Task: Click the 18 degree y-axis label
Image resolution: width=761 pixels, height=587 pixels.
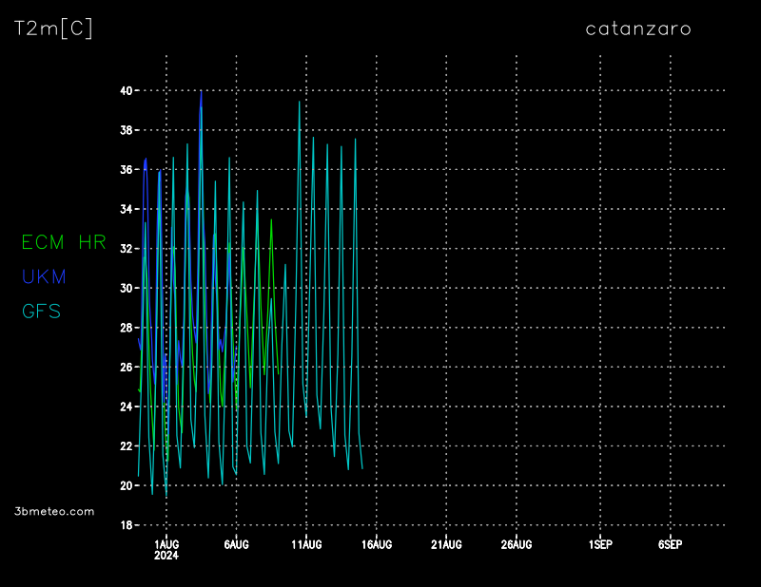Action: (126, 524)
